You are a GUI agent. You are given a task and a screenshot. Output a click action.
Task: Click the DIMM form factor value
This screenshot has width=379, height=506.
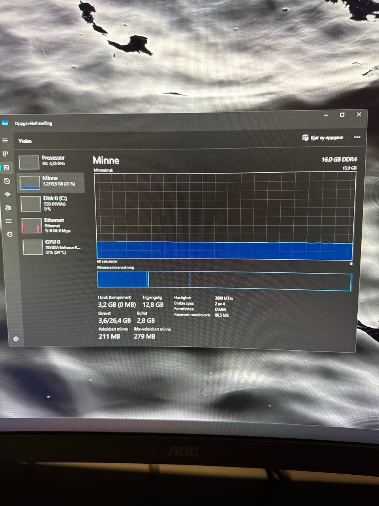tap(220, 309)
